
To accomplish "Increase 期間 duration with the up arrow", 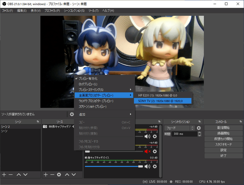I will [199, 132].
